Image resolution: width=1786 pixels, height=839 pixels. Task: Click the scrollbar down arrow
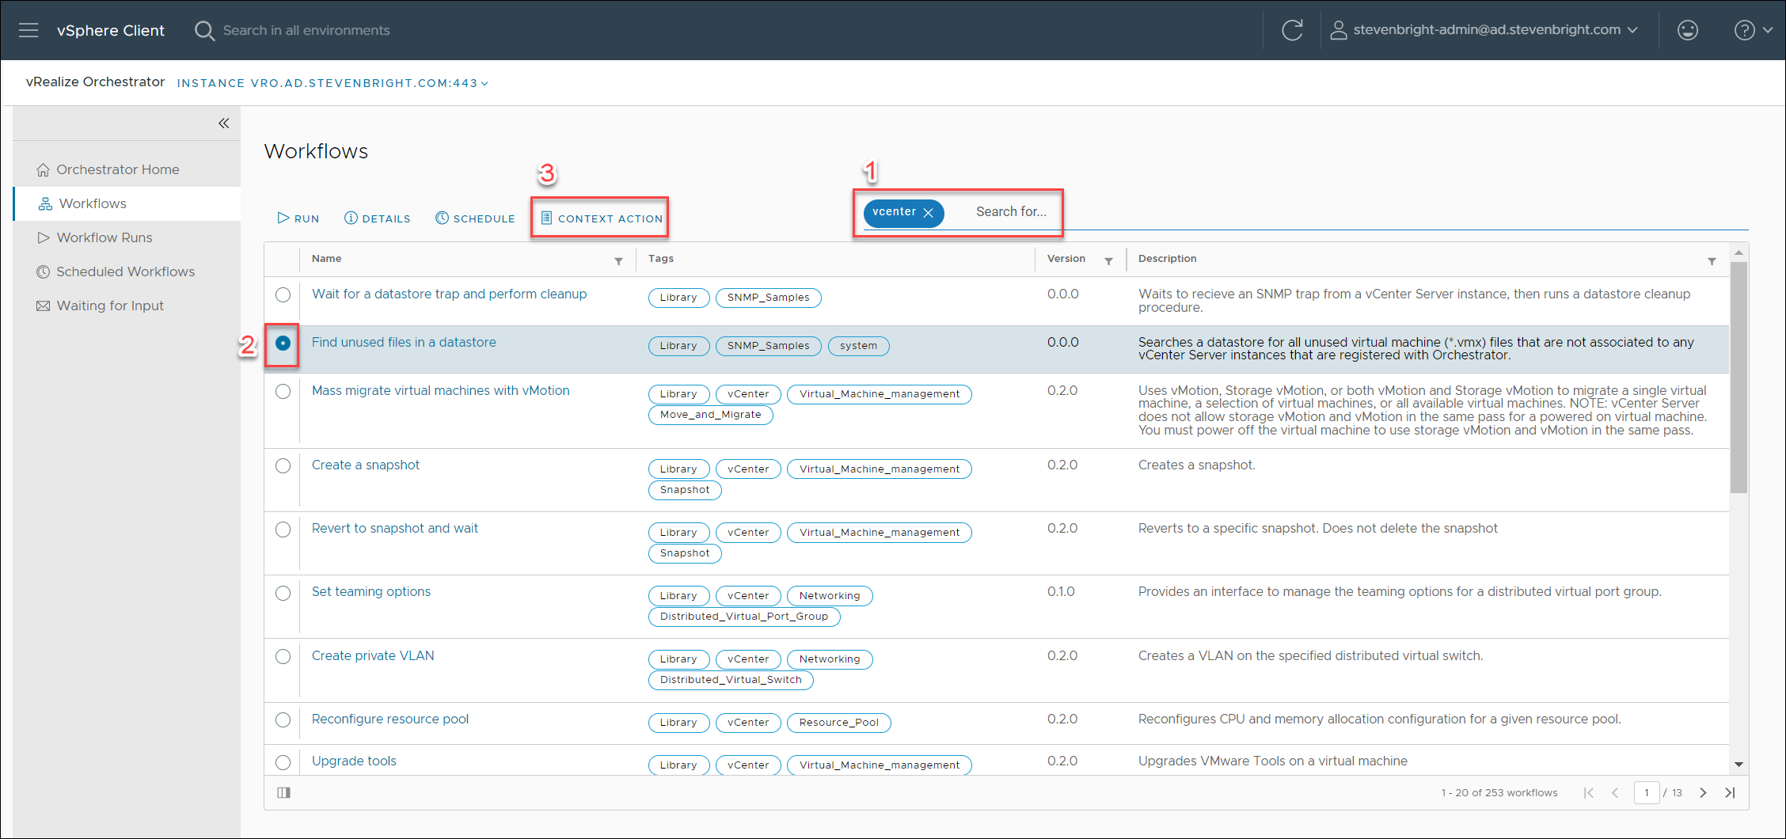[1738, 765]
